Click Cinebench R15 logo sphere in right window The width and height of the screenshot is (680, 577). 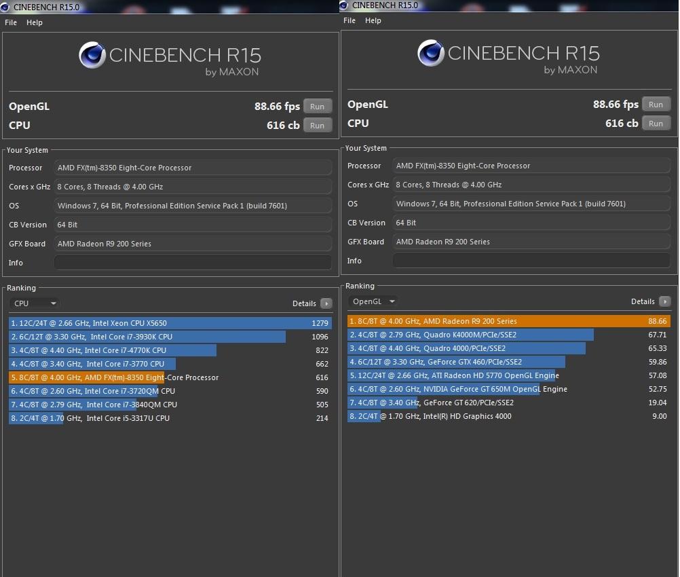pyautogui.click(x=431, y=53)
